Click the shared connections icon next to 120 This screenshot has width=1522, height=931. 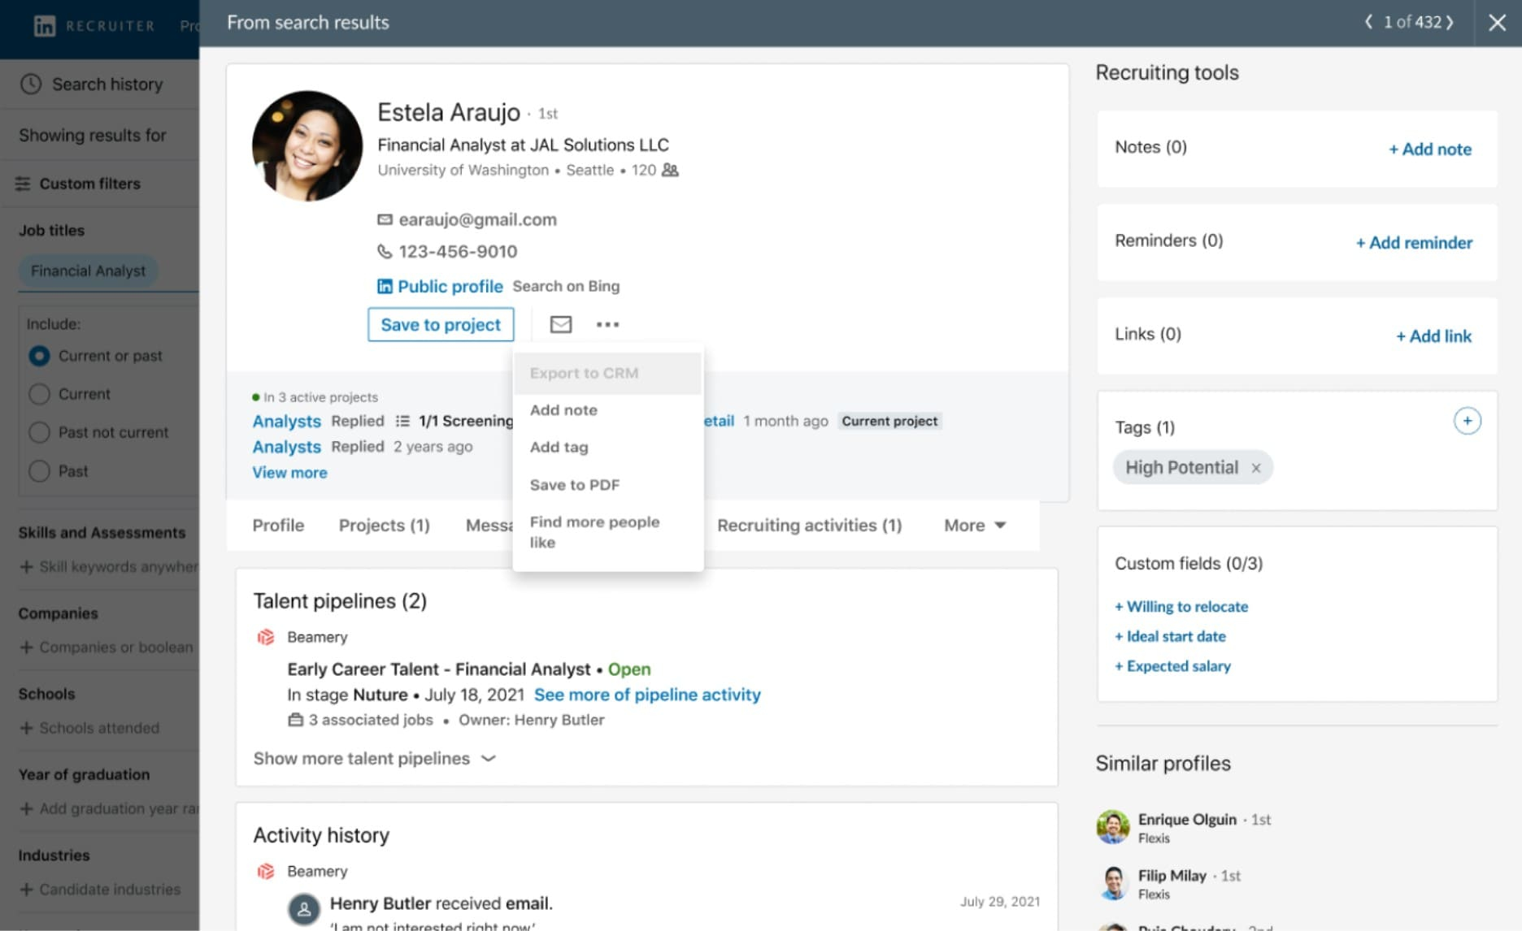point(668,170)
